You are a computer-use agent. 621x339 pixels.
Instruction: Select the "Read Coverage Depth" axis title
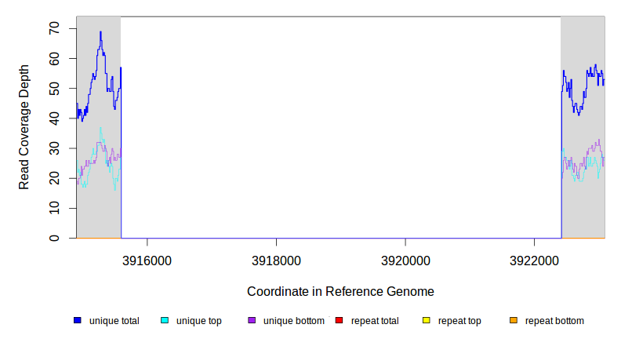pyautogui.click(x=24, y=127)
